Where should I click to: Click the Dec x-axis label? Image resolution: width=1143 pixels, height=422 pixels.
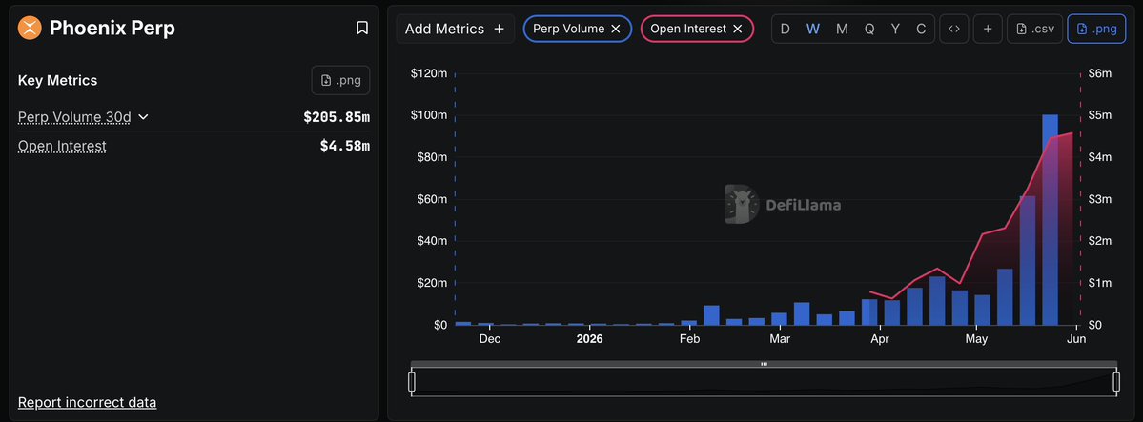point(489,339)
